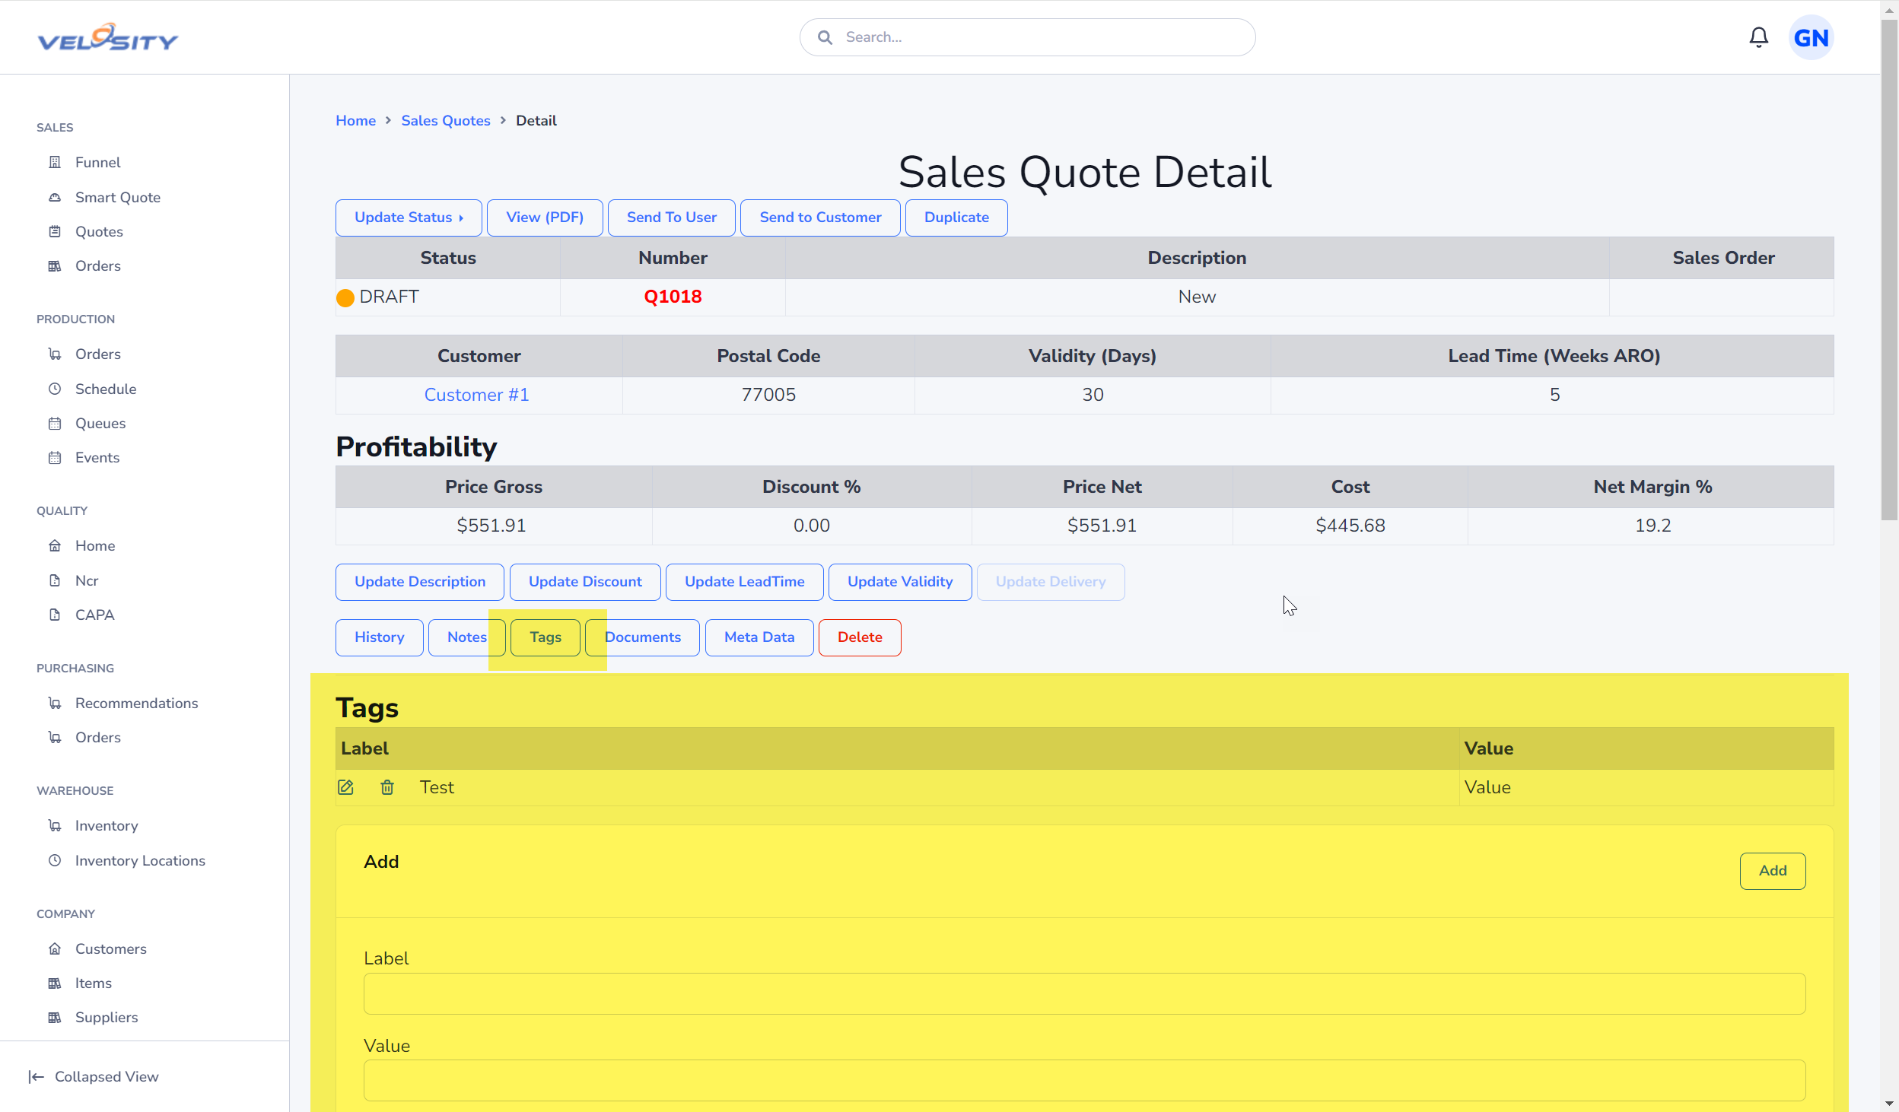Click Update Delivery button
The width and height of the screenshot is (1899, 1112).
point(1051,582)
